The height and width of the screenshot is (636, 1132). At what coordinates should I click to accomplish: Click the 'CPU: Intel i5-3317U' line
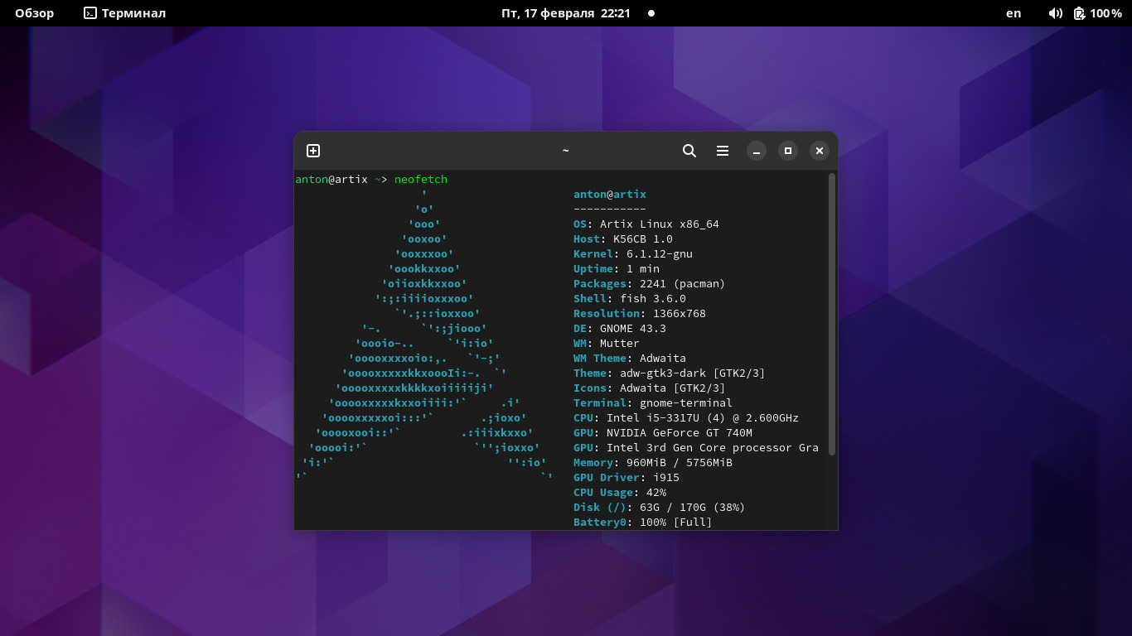point(685,418)
